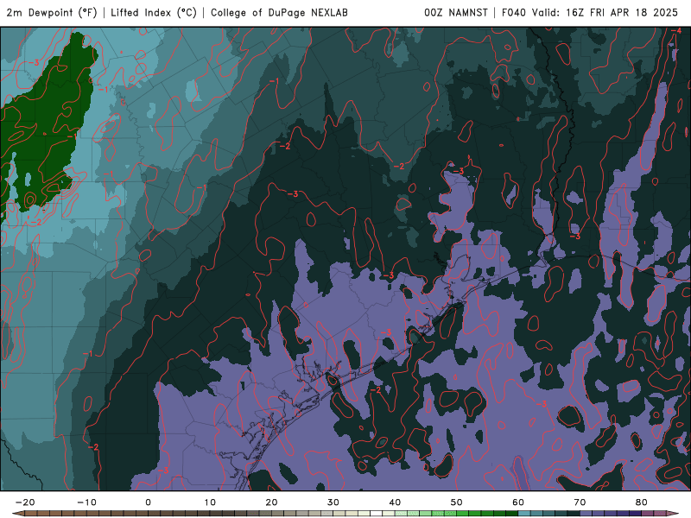This screenshot has height=518, width=691.
Task: Click the "10" colorbar scale label
Action: [x=210, y=502]
